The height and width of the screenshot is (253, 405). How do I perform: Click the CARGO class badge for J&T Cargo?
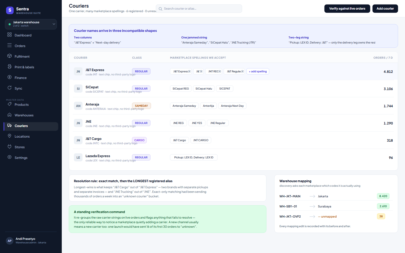[x=139, y=140]
